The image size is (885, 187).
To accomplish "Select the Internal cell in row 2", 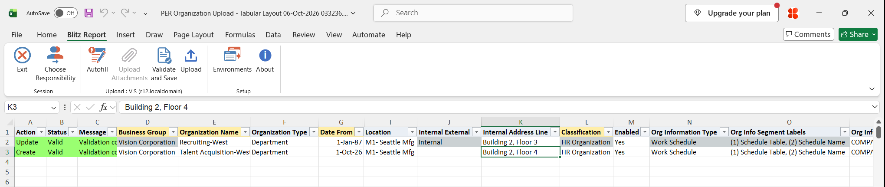I will coord(449,142).
